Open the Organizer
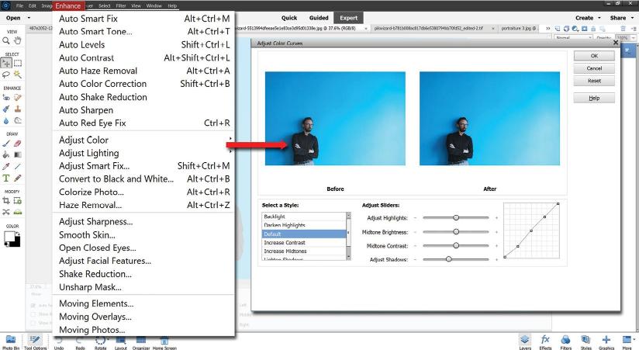This screenshot has width=639, height=350. [x=141, y=341]
